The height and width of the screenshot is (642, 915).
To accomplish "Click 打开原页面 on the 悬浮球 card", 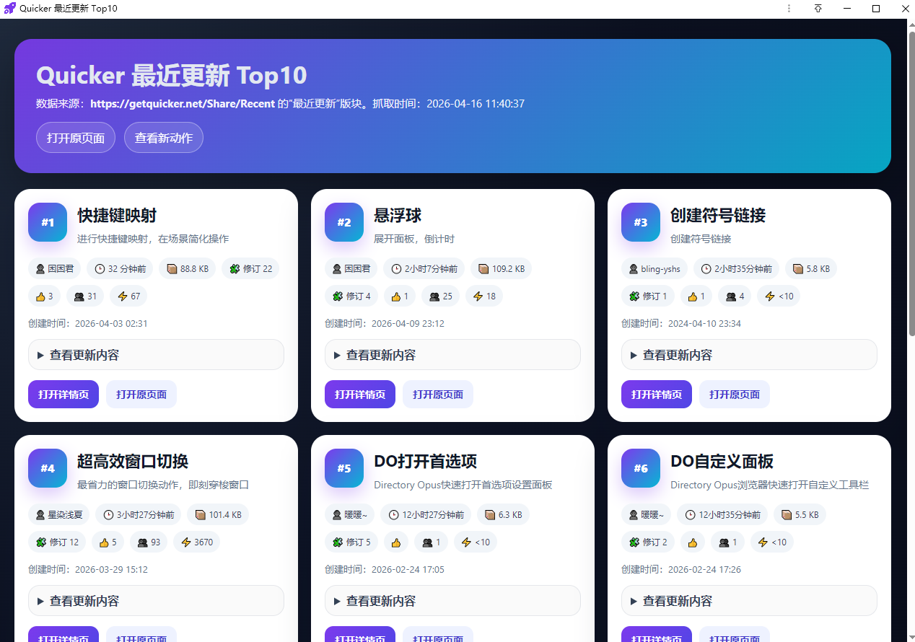I will point(437,395).
